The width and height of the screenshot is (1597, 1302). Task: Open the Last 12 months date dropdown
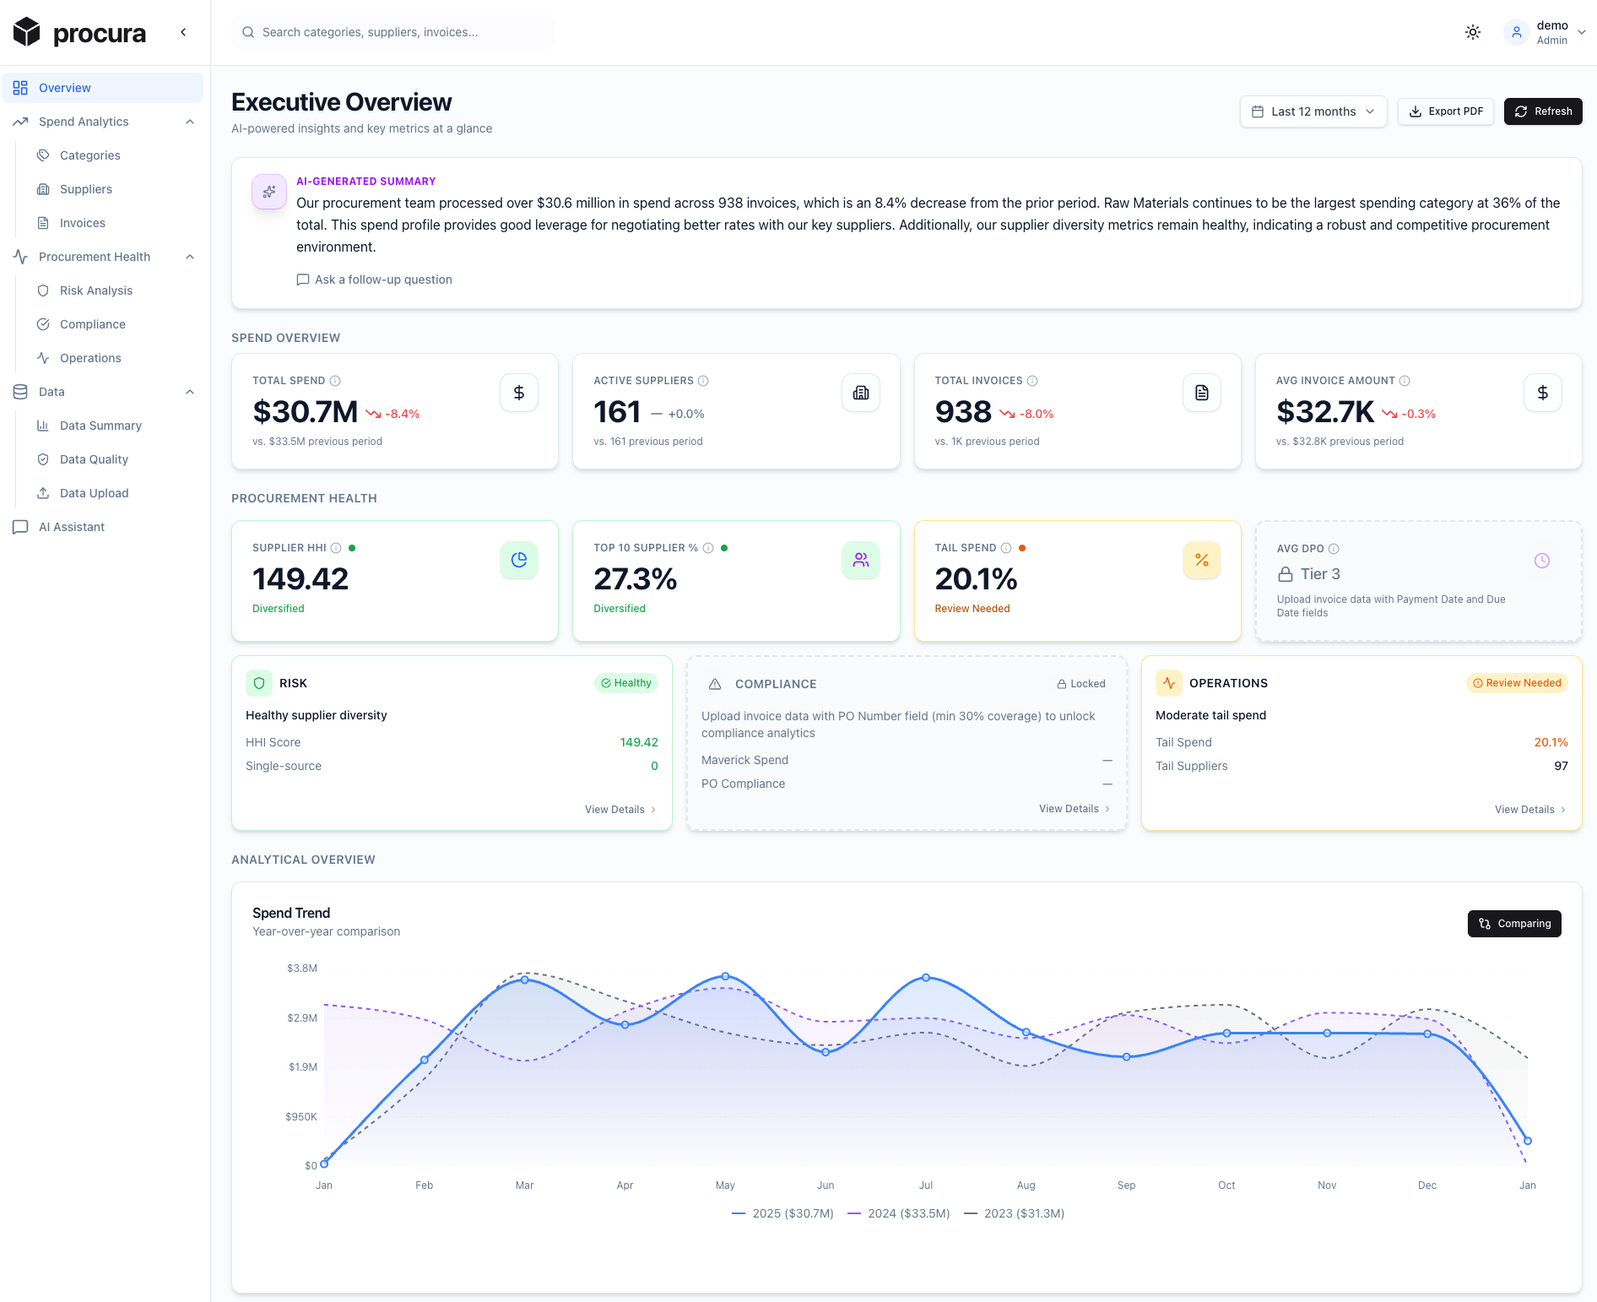point(1313,111)
